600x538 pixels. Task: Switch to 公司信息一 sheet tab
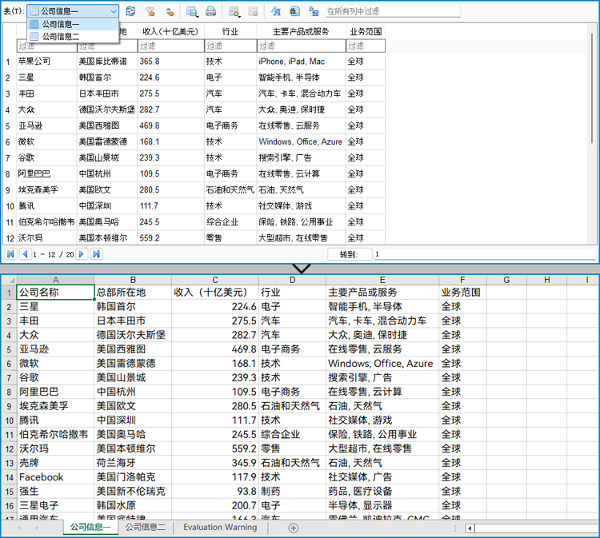click(x=90, y=527)
